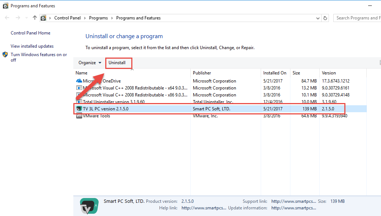Open the Help link URL in details pane
Screen dimensions: 381x216
pyautogui.click(x=204, y=208)
